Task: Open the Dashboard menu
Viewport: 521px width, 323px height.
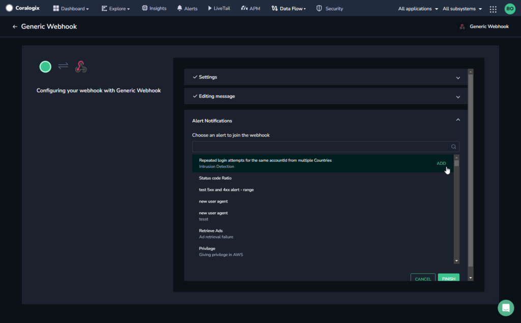Action: 71,9
